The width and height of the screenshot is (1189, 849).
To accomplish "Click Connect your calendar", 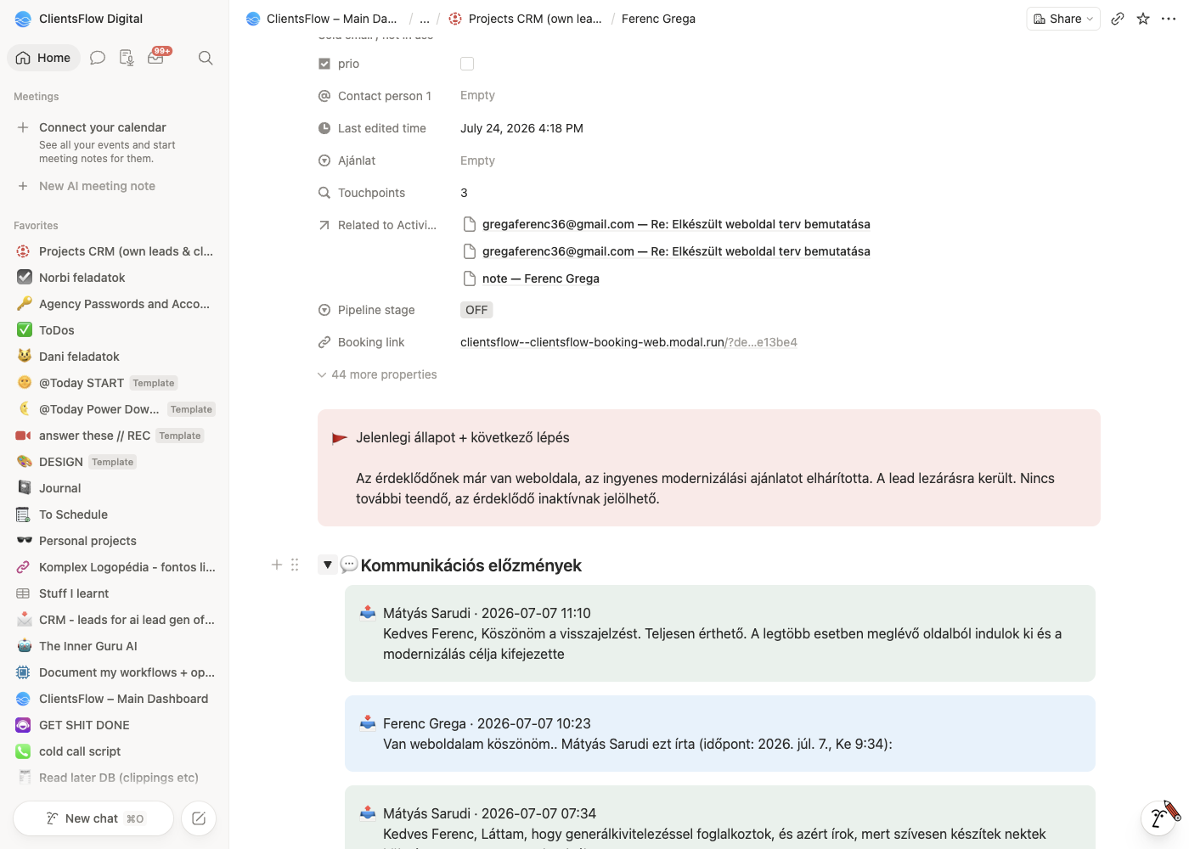I will [103, 127].
